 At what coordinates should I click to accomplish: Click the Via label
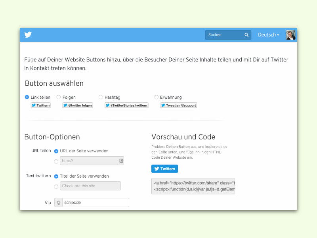click(x=48, y=203)
